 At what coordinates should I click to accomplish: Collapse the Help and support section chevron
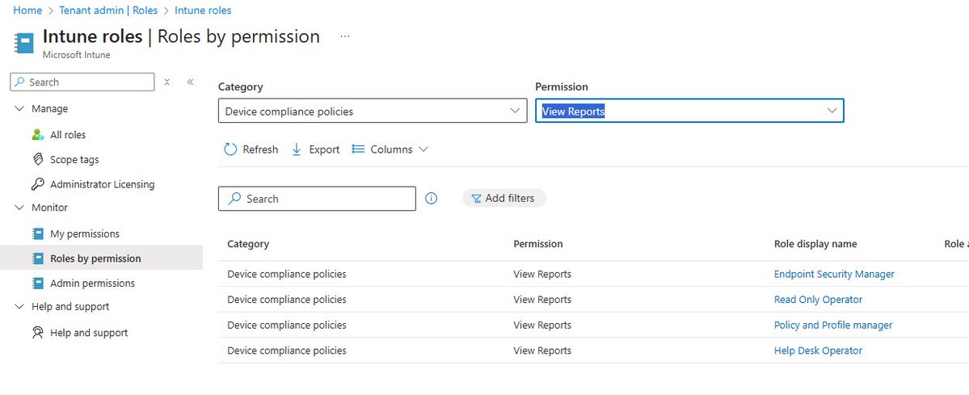click(19, 307)
